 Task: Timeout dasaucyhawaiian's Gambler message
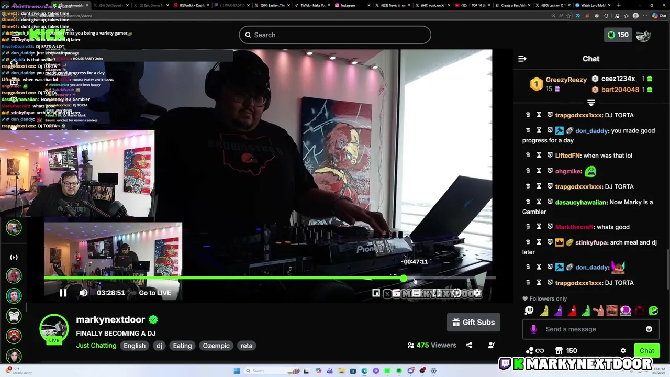coord(539,202)
